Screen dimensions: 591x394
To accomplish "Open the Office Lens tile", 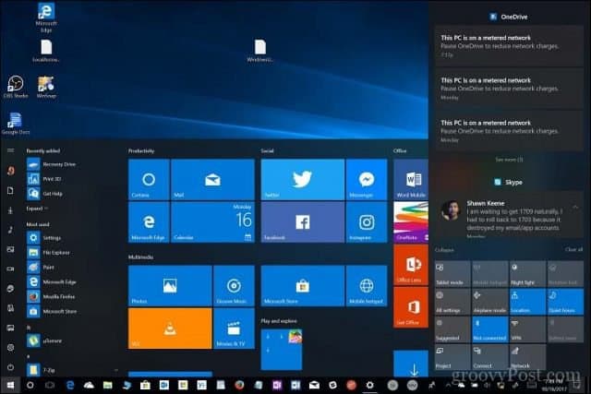I will pyautogui.click(x=411, y=265).
